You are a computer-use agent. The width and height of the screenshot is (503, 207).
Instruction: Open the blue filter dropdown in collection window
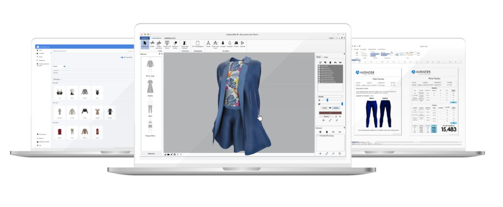pyautogui.click(x=65, y=66)
